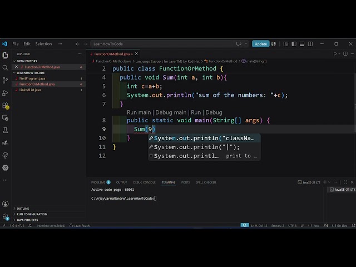This screenshot has width=356, height=267.
Task: Toggle the Primary Side Bar visibility
Action: [x=294, y=44]
